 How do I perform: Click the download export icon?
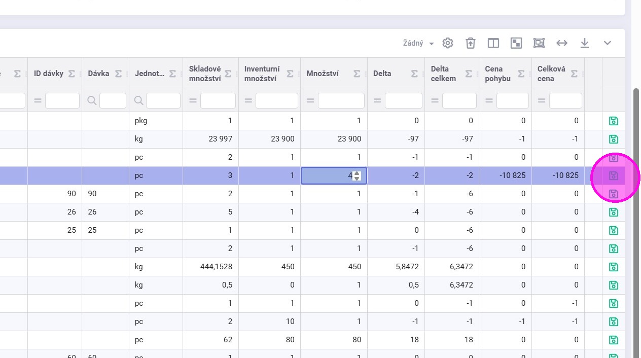[584, 43]
